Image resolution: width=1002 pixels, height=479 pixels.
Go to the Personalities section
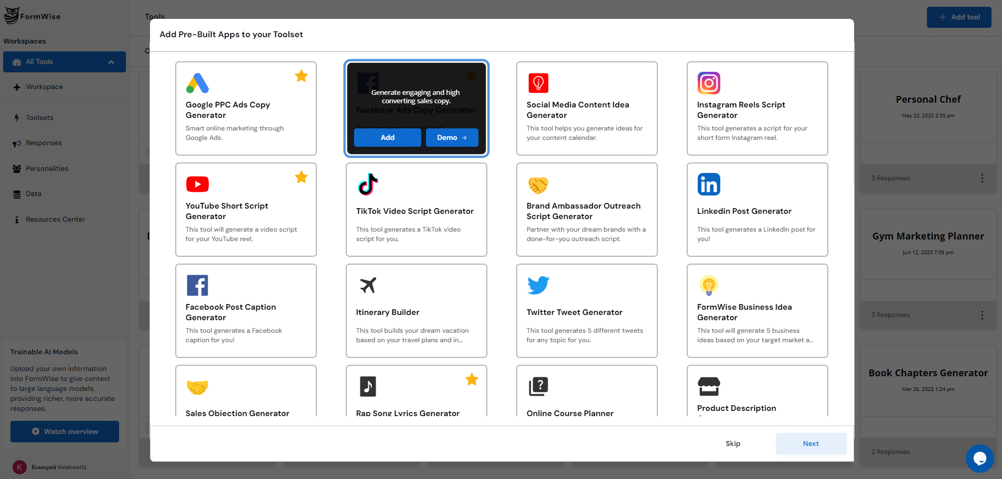click(47, 168)
